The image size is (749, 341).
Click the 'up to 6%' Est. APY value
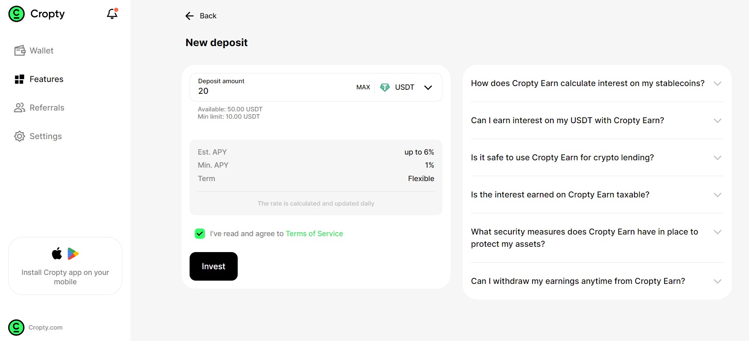419,152
